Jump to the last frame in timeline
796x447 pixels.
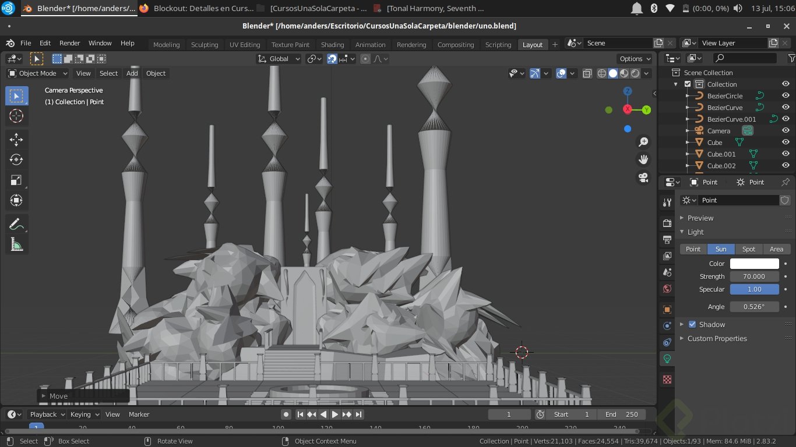(358, 414)
